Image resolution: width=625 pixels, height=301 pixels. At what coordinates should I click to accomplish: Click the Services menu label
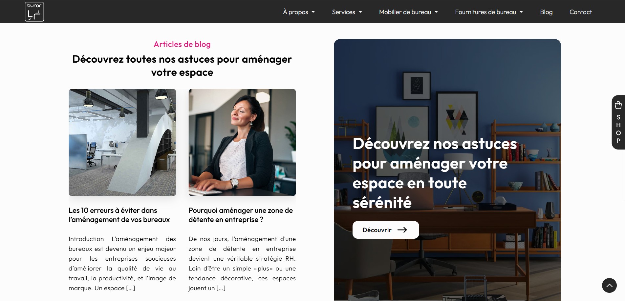coord(343,12)
